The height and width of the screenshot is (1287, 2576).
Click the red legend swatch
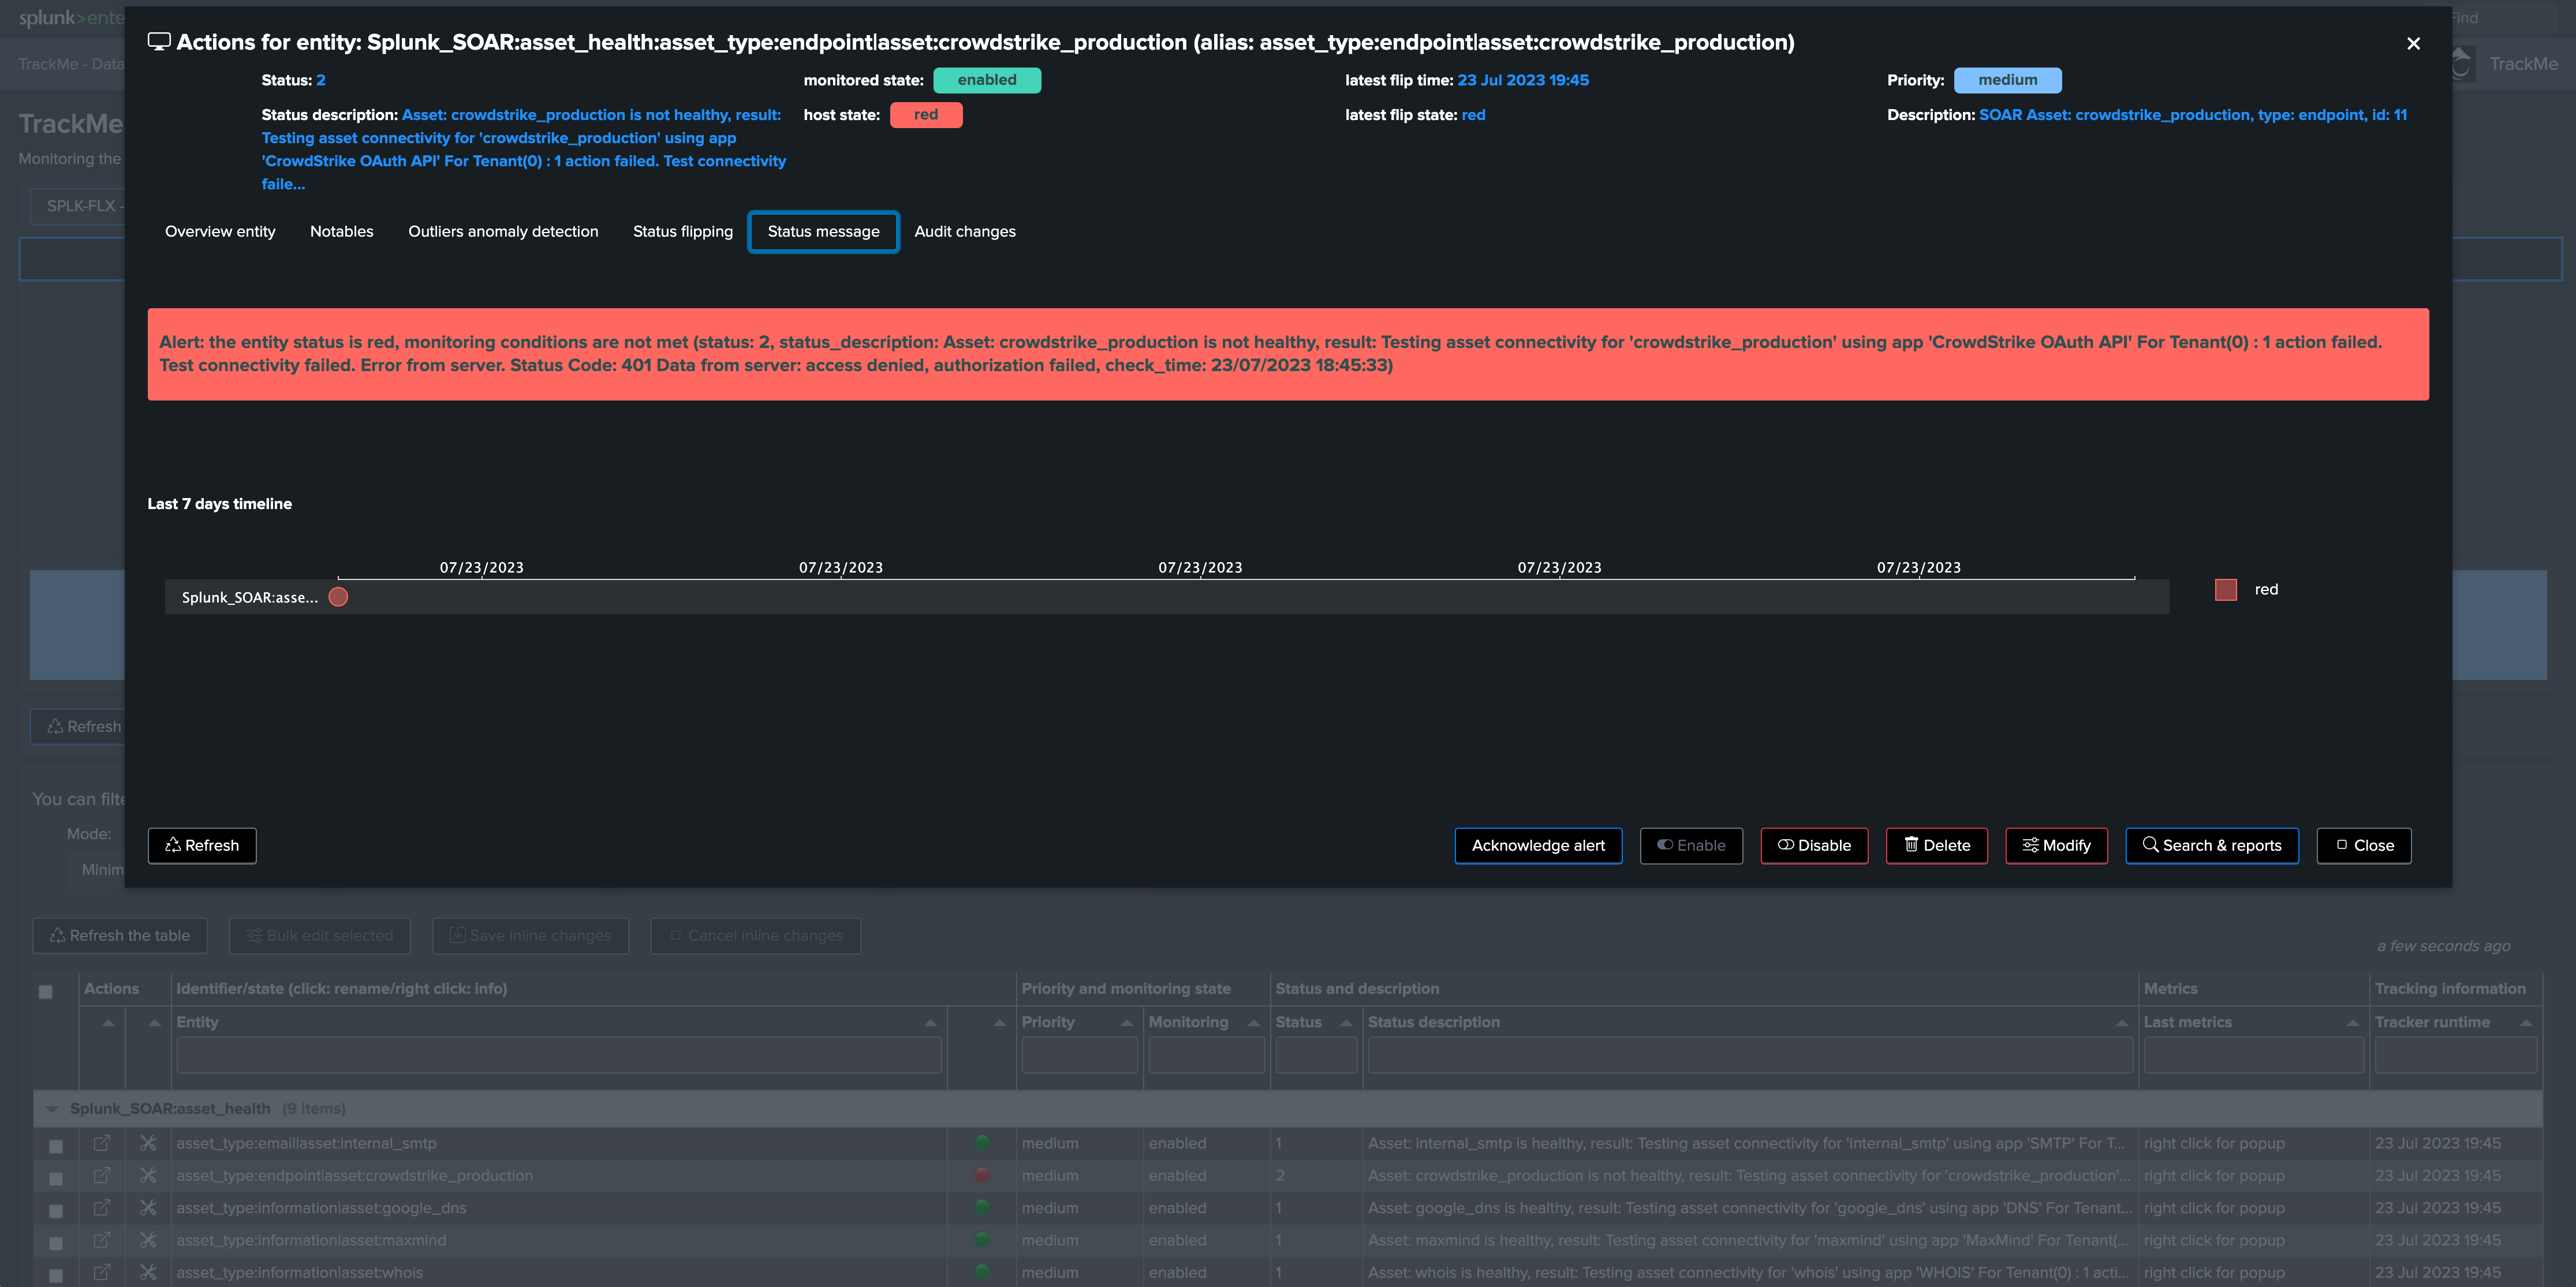click(x=2226, y=590)
